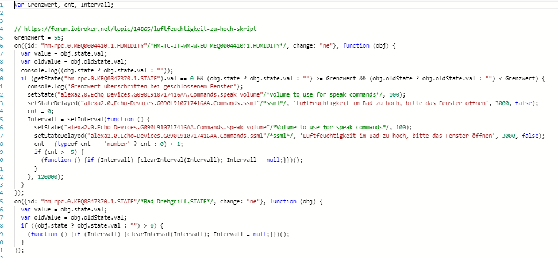Click the 'var Grenzwert, cnt, Intervall;' declaration
Screen dimensions: 558x258
pyautogui.click(x=64, y=6)
